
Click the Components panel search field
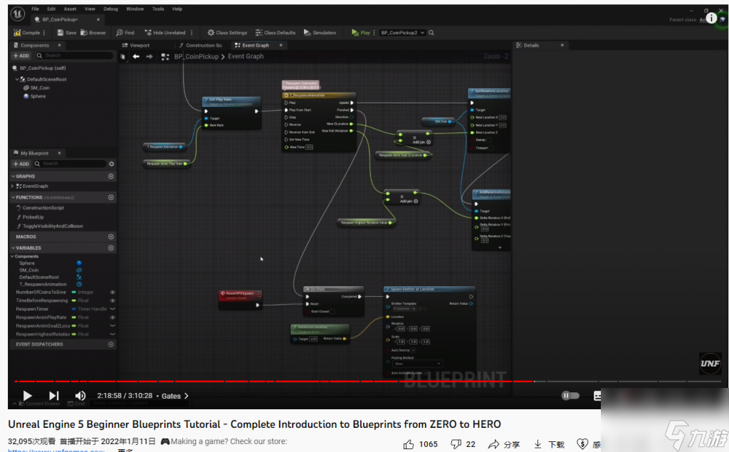point(74,56)
